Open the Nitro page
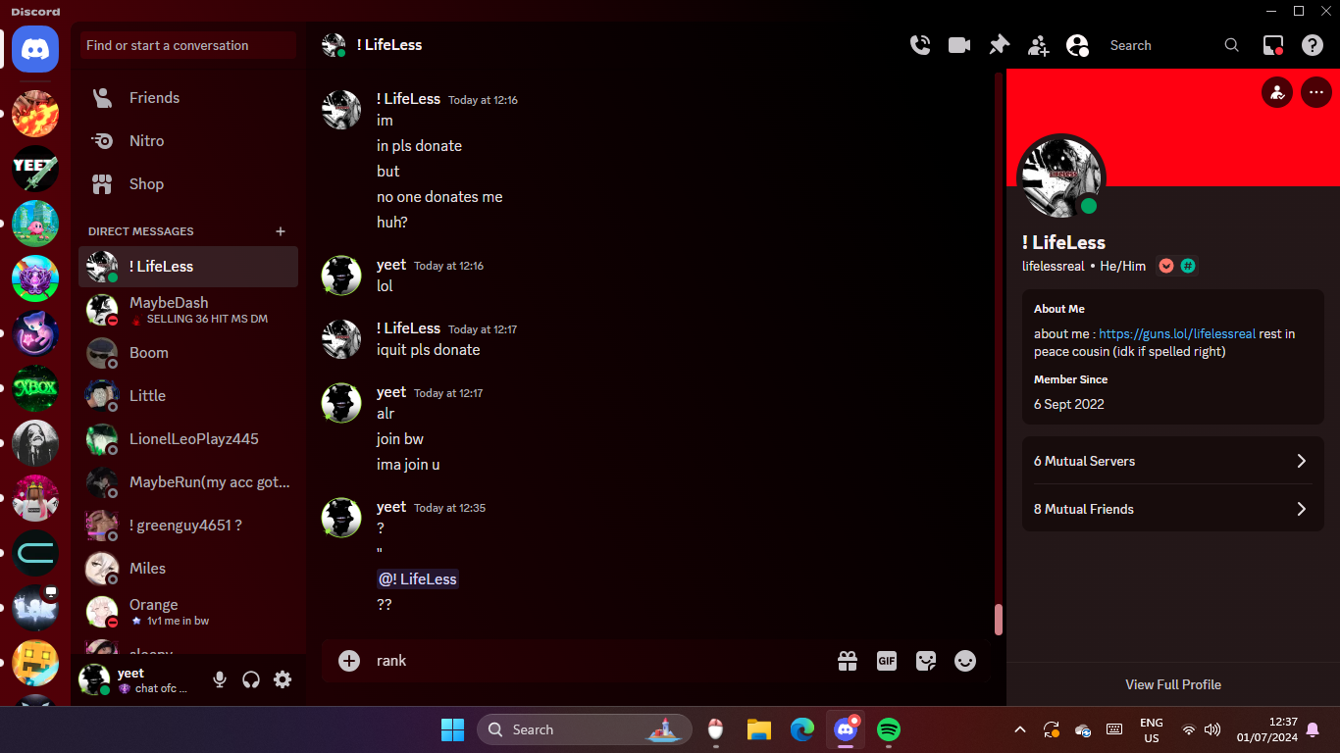 (188, 141)
